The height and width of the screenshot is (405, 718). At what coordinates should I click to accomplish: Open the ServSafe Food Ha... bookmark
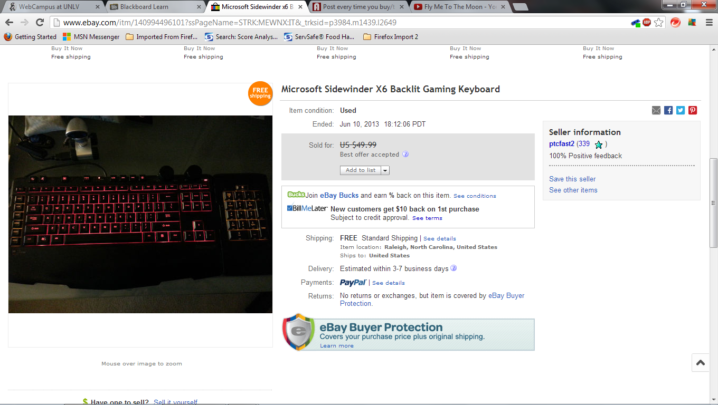[x=319, y=37]
